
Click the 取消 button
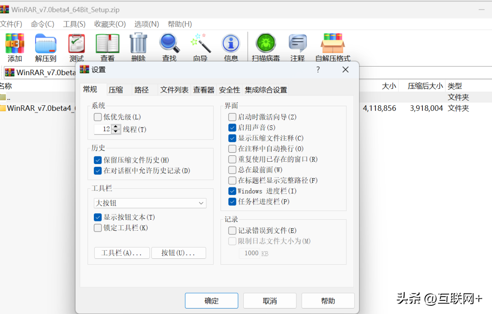click(270, 301)
